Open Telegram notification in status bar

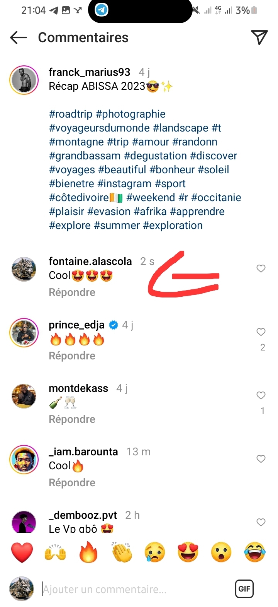point(102,10)
